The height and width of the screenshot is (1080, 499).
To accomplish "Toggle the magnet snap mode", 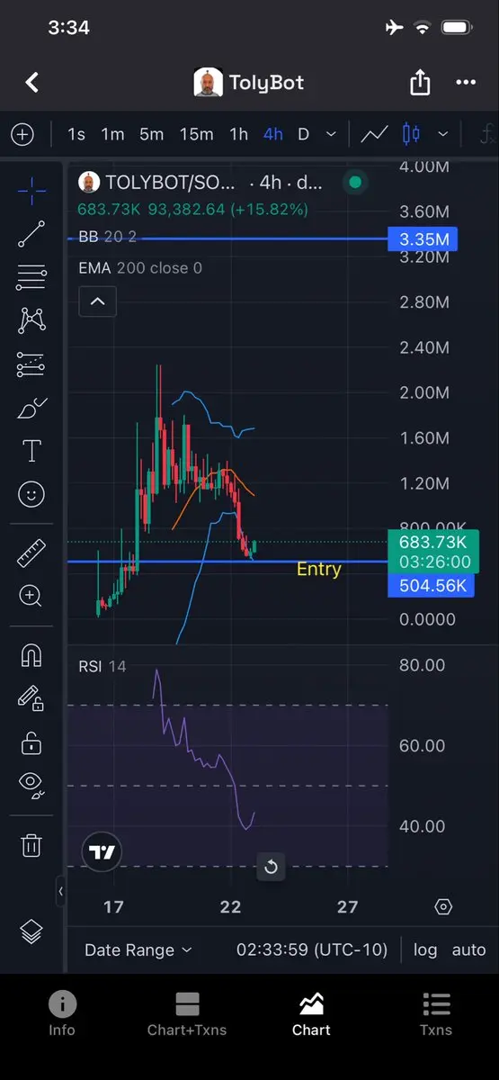I will click(x=31, y=655).
